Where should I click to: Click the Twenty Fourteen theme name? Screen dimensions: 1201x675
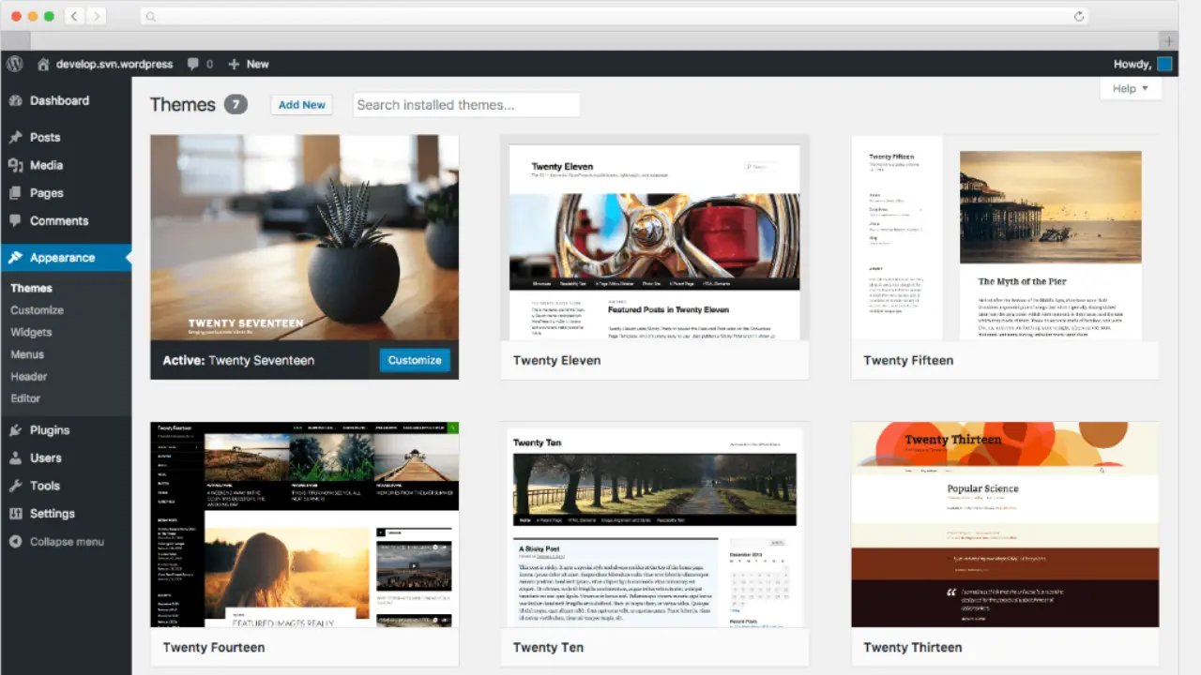pos(214,647)
